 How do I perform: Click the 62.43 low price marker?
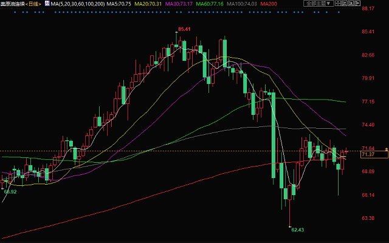[x=297, y=230]
